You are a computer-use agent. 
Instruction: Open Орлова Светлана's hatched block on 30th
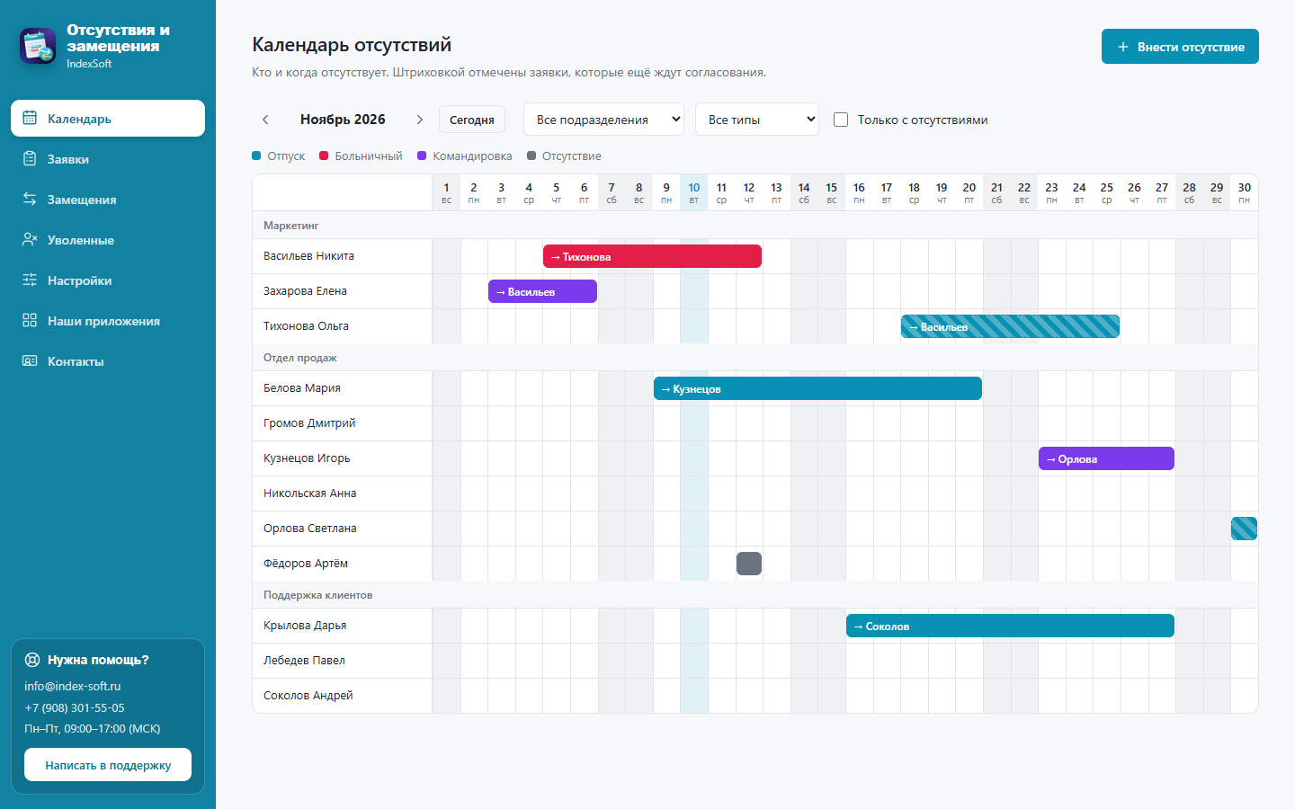coord(1244,529)
